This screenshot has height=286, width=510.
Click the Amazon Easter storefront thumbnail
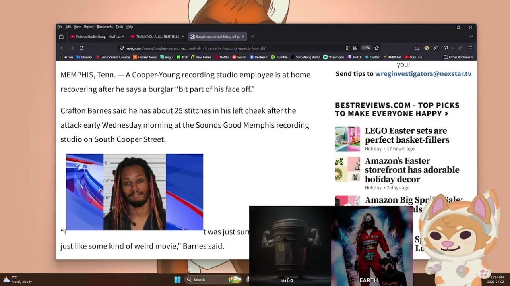(347, 169)
